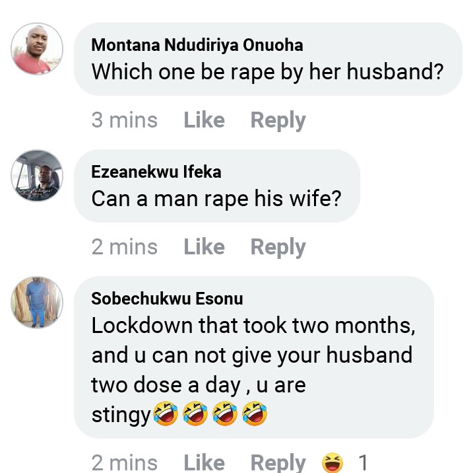Reply to Montana Ndudiriya Onuoha's comment
Screen dimensions: 475x473
(x=278, y=120)
